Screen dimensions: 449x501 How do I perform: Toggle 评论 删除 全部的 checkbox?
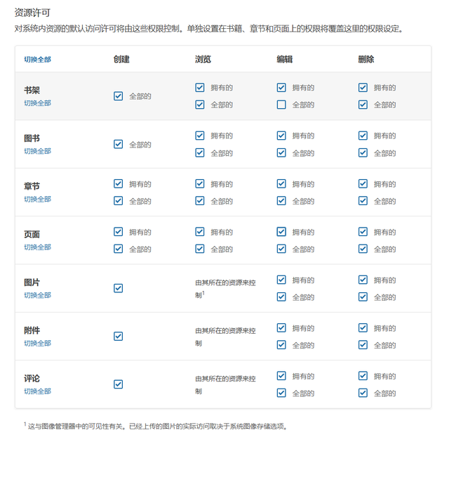(363, 393)
